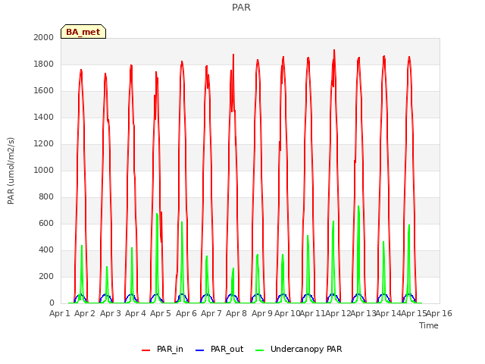This screenshot has height=364, width=485.
Task: Select the Apr 10 x-axis tick label
Action: 287,313
